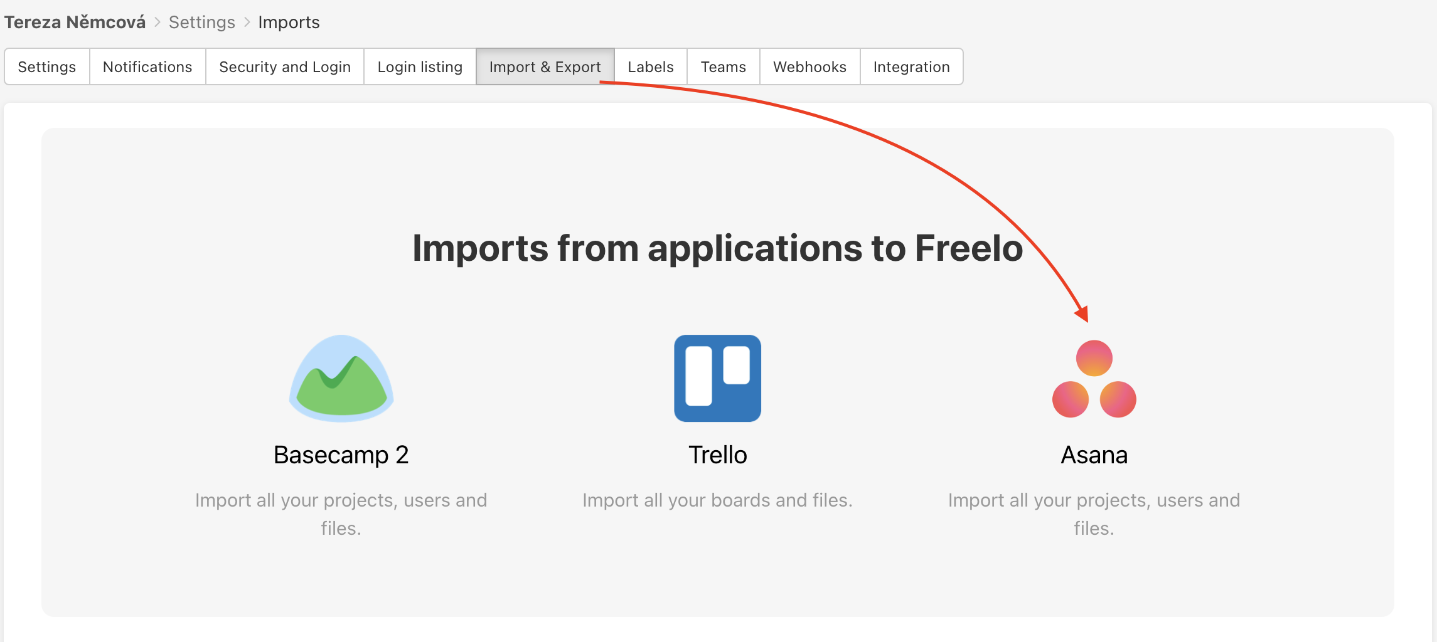Select the Import & Export tab

point(545,66)
